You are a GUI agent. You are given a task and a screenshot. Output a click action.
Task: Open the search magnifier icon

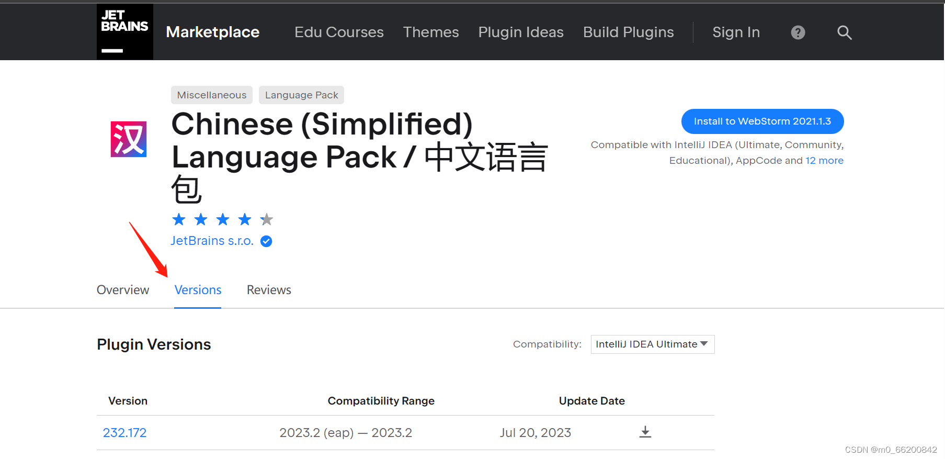pos(844,32)
